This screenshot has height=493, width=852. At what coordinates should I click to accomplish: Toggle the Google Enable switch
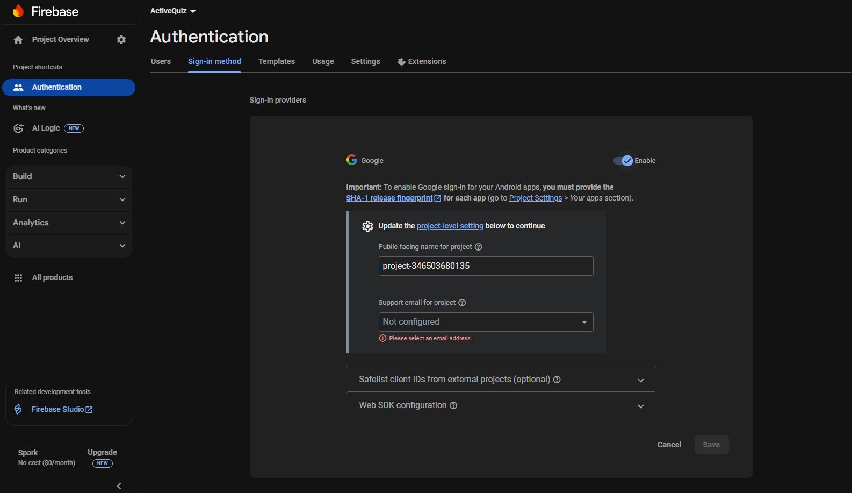[623, 161]
